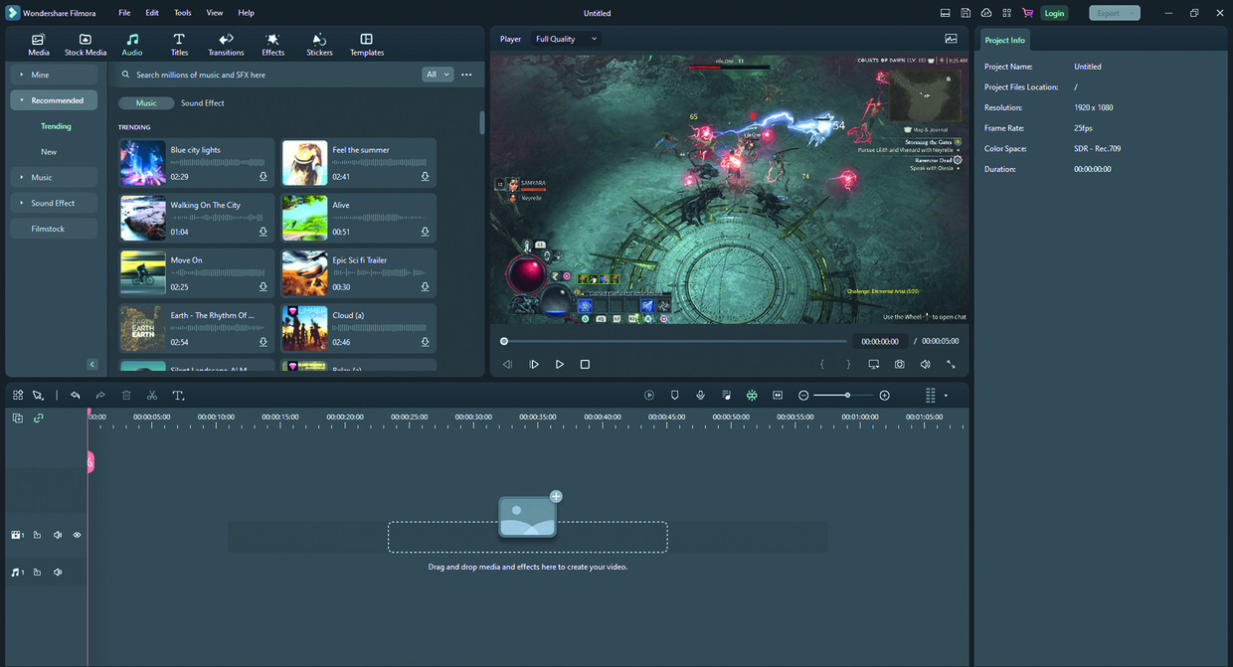Collapse the sidebar with the arrow button
Image resolution: width=1233 pixels, height=667 pixels.
coord(92,365)
